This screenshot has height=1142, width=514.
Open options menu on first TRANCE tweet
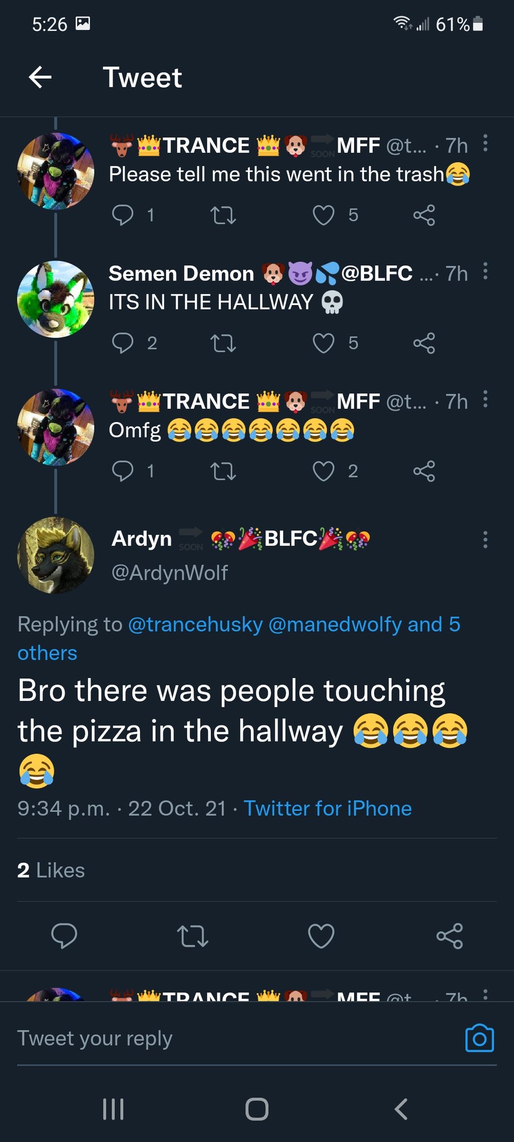(x=485, y=143)
